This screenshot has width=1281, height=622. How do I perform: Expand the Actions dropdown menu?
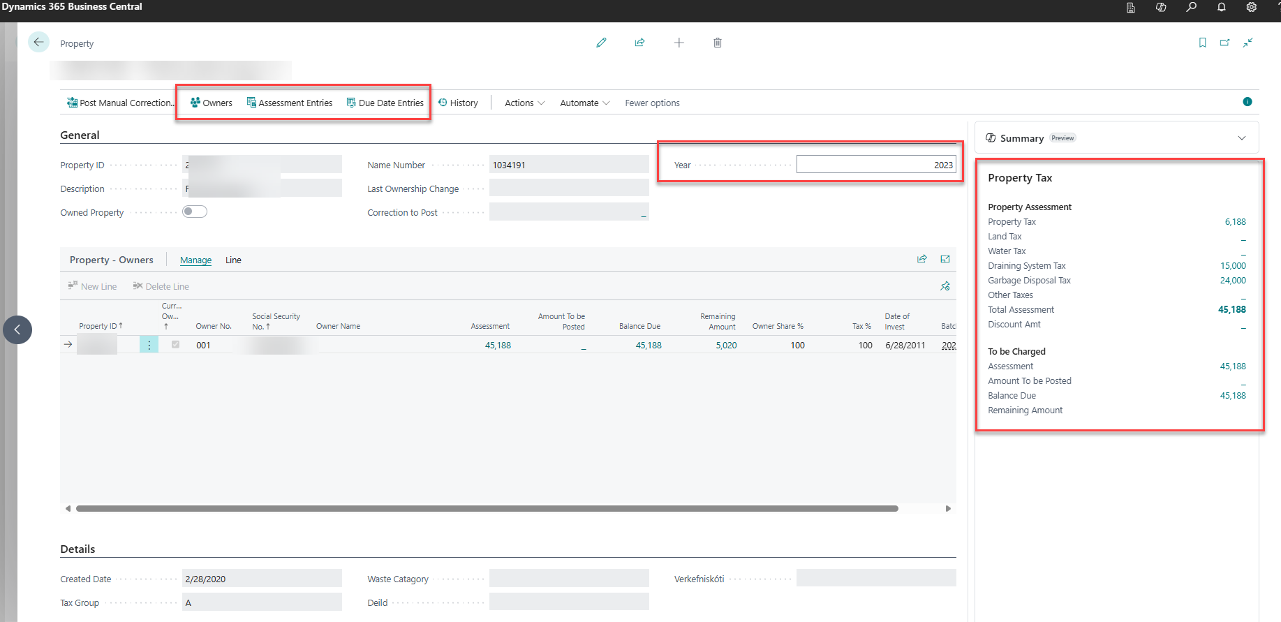pyautogui.click(x=525, y=103)
